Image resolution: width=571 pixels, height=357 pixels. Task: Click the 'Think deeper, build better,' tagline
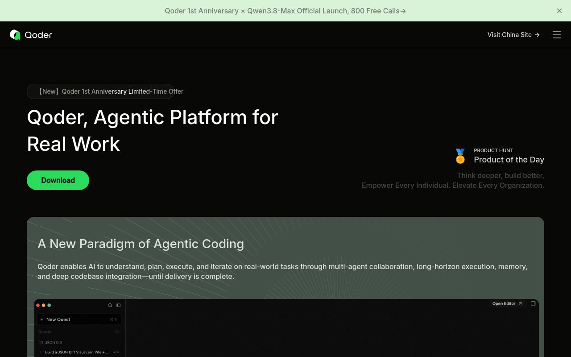click(501, 175)
